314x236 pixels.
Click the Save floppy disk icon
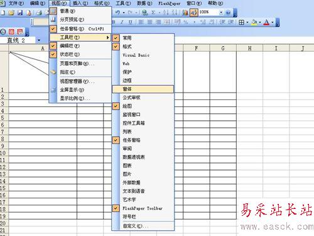tap(20, 13)
